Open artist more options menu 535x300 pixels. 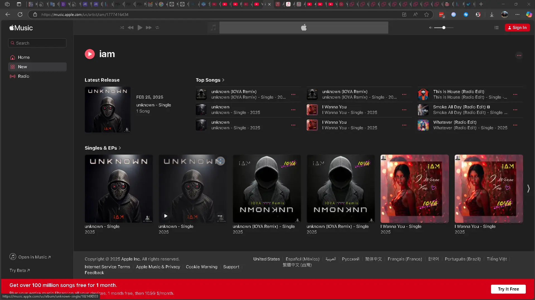coord(519,55)
